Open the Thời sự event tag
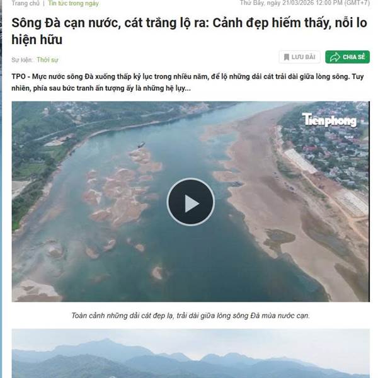The height and width of the screenshot is (378, 378). point(47,60)
